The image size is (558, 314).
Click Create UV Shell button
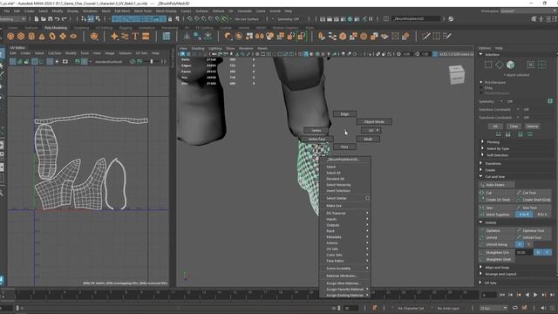point(496,200)
